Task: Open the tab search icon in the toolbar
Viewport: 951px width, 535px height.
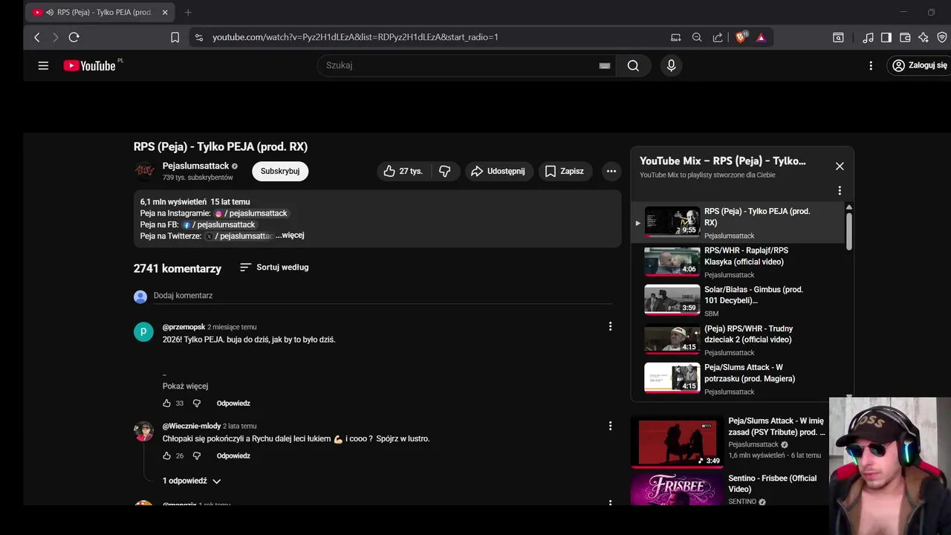Action: point(838,37)
